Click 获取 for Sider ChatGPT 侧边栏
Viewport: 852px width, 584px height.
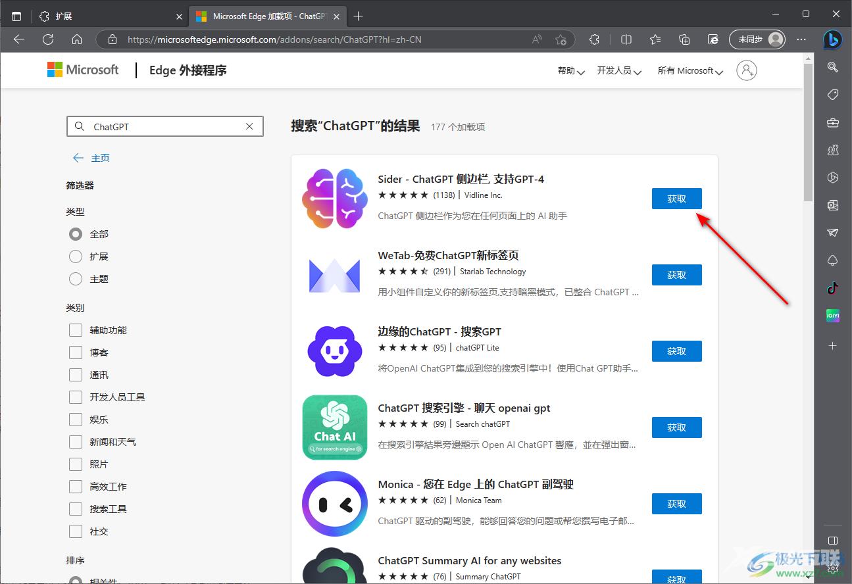point(676,199)
